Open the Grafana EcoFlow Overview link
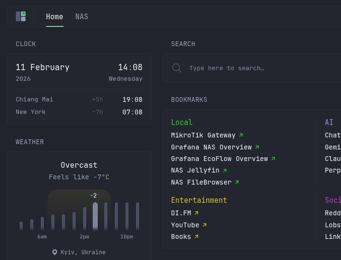Viewport: 341px width, 260px height. click(219, 159)
